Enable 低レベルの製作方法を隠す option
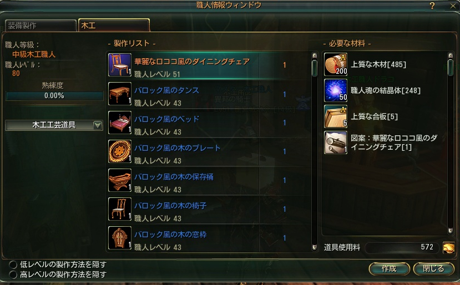 (13, 265)
